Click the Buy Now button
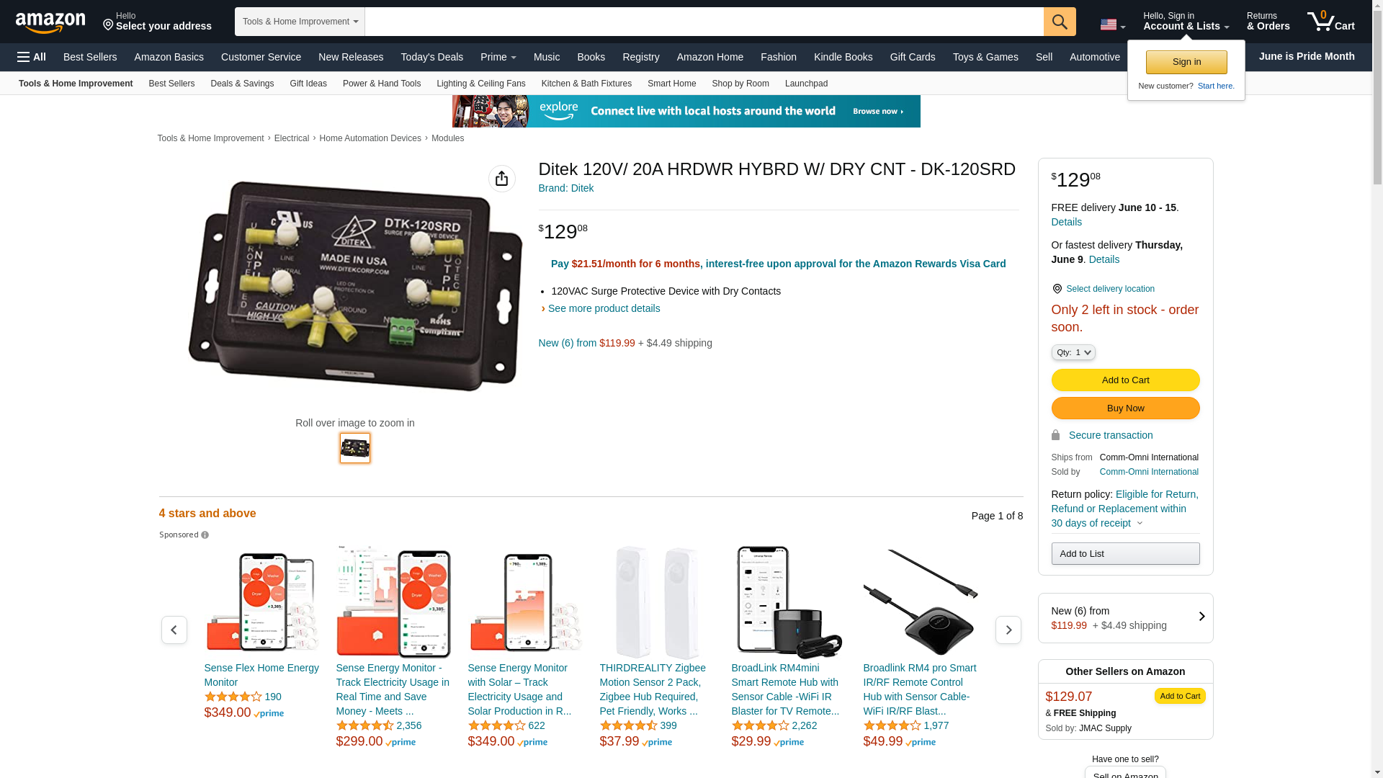The image size is (1383, 778). (1125, 408)
